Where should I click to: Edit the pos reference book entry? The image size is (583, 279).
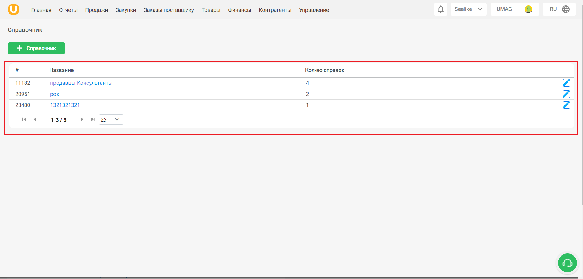pos(566,94)
